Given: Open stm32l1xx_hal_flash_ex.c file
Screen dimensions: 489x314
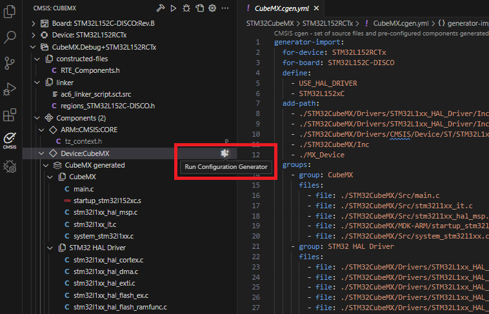Looking at the screenshot, I should pyautogui.click(x=111, y=295).
